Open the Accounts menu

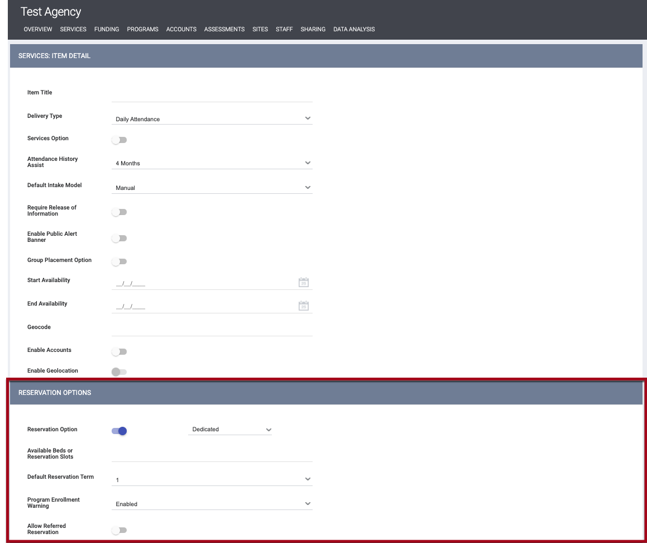tap(181, 29)
